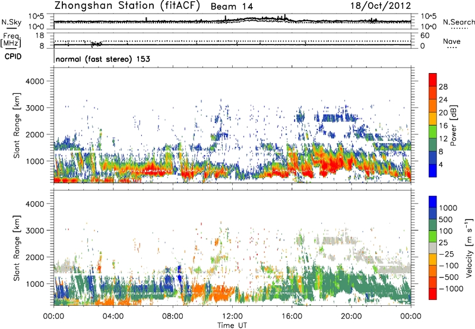Click Slant Range label of power panel
Image resolution: width=475 pixels, height=329 pixels.
[x=17, y=125]
